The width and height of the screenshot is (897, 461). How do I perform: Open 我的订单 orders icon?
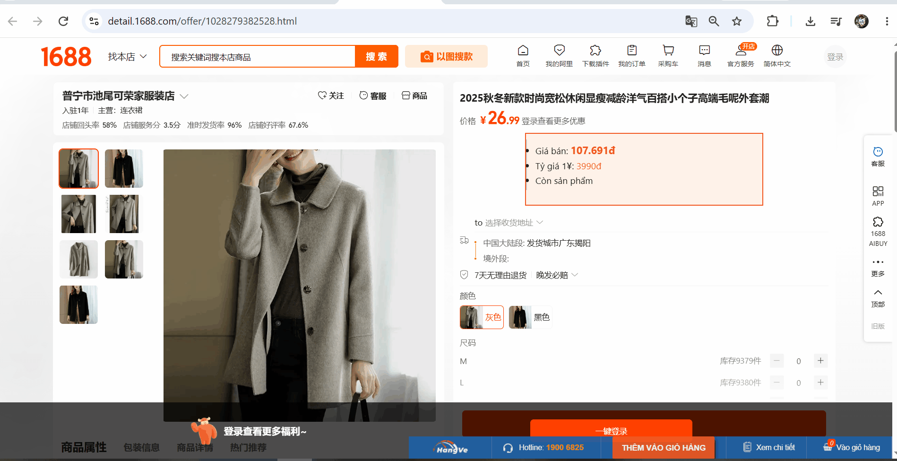click(x=632, y=56)
